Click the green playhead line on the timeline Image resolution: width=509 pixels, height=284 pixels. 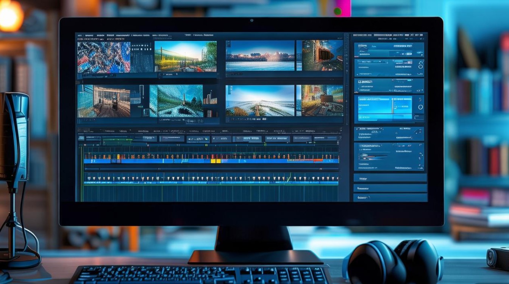tap(82, 174)
